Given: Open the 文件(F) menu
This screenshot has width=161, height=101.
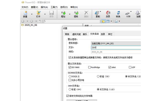Looking at the screenshot, I should click(25, 7).
